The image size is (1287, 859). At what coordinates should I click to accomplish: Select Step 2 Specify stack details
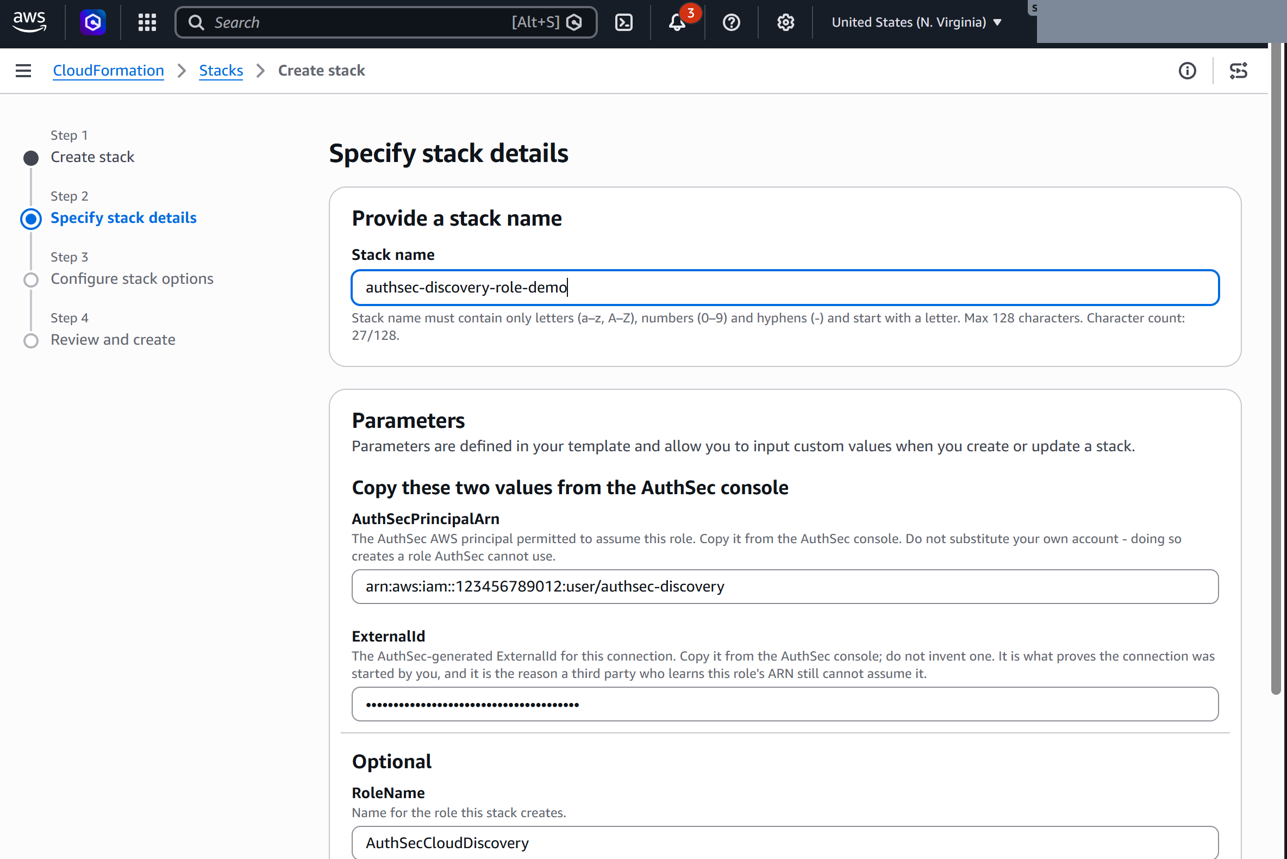(x=123, y=218)
